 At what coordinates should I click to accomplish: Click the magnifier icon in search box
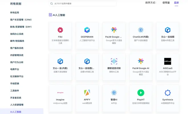click(x=52, y=4)
